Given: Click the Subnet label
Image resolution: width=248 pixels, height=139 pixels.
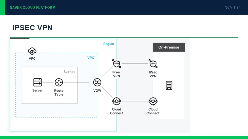Looking at the screenshot, I should pyautogui.click(x=69, y=72).
